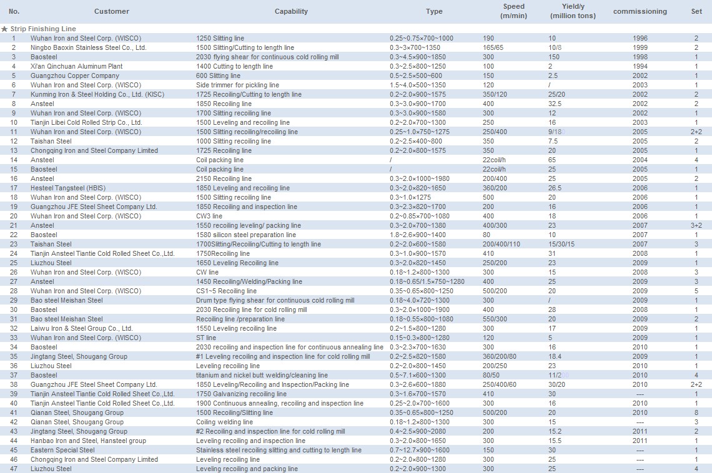Select 1500 Slitting/Cutting to length line

click(245, 47)
